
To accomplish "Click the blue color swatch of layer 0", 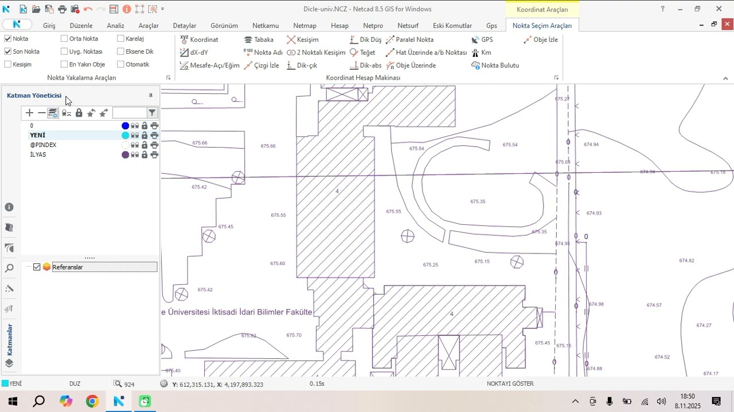I will 126,126.
